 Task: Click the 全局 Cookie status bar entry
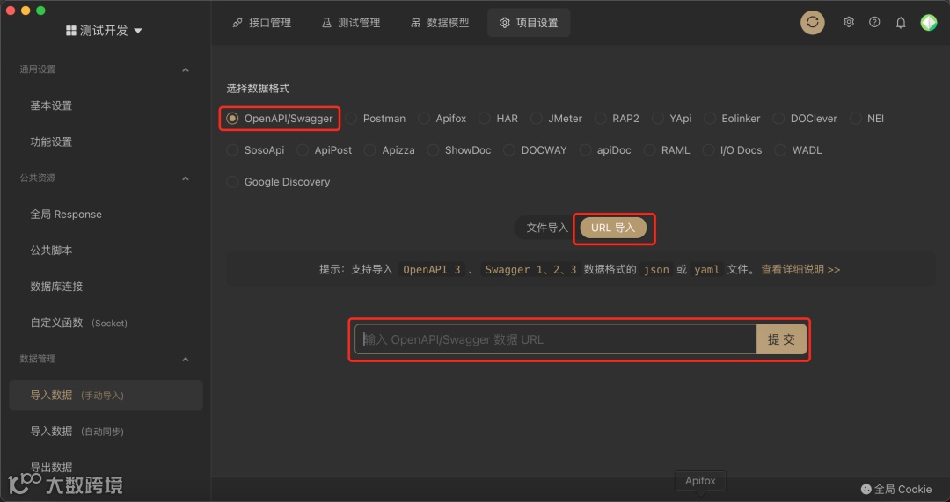(896, 490)
